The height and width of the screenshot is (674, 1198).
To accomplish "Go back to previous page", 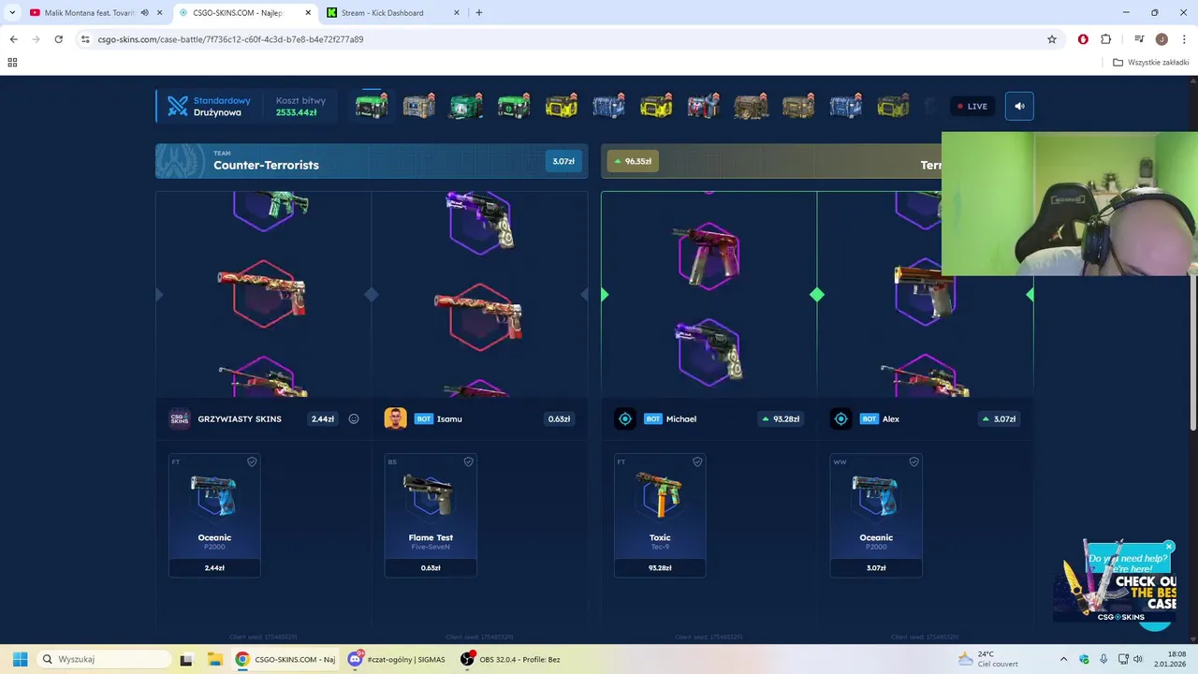I will (13, 39).
